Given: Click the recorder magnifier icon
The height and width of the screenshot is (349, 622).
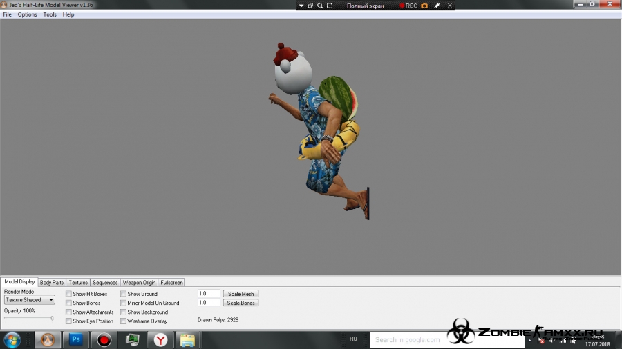Looking at the screenshot, I should tap(320, 6).
